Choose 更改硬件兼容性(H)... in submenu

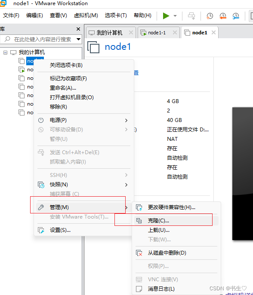[176, 207]
